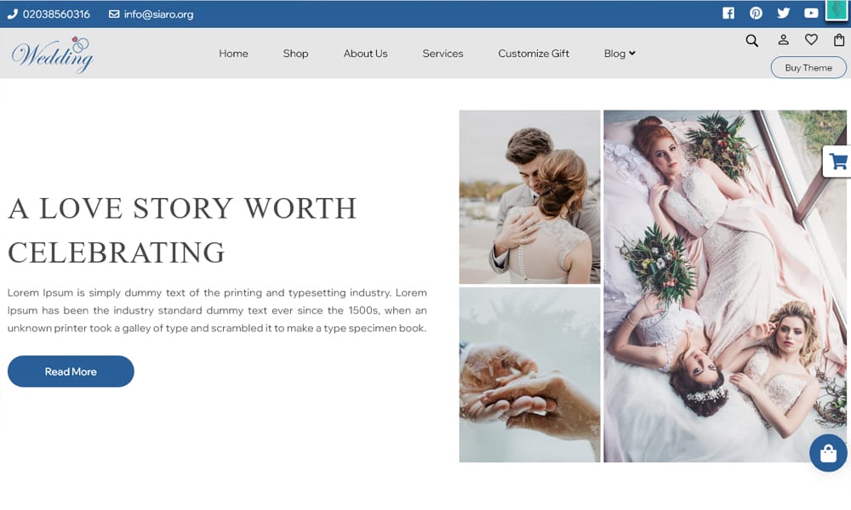This screenshot has width=851, height=510.
Task: Go to the Home menu item
Action: pos(233,54)
